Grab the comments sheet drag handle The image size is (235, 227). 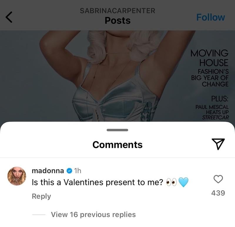117,130
